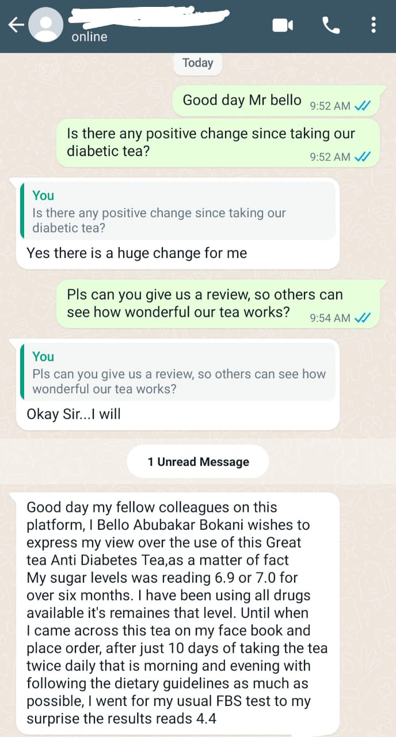Tap read ticks on "Good day Mr bello"
Image resolution: width=396 pixels, height=737 pixels.
(x=363, y=106)
